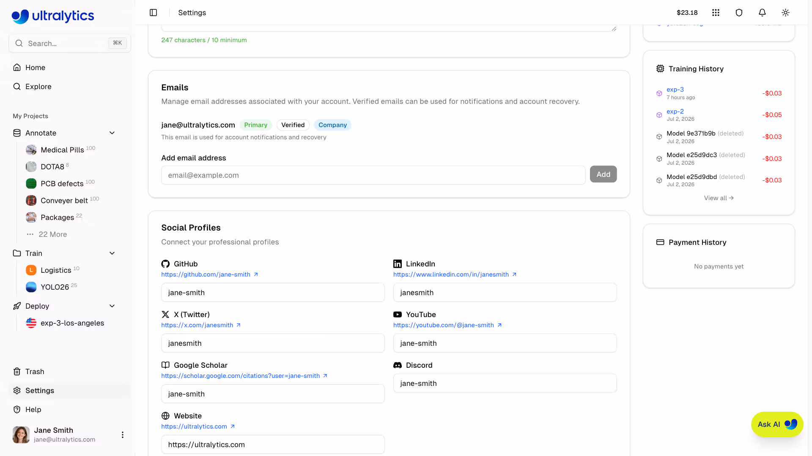Click PCB defects project thumbnail
The width and height of the screenshot is (812, 456).
click(x=31, y=184)
